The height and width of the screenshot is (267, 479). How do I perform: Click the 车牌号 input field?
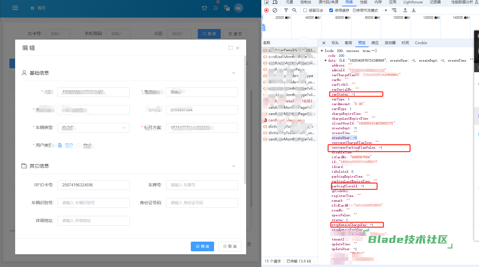[x=202, y=185]
